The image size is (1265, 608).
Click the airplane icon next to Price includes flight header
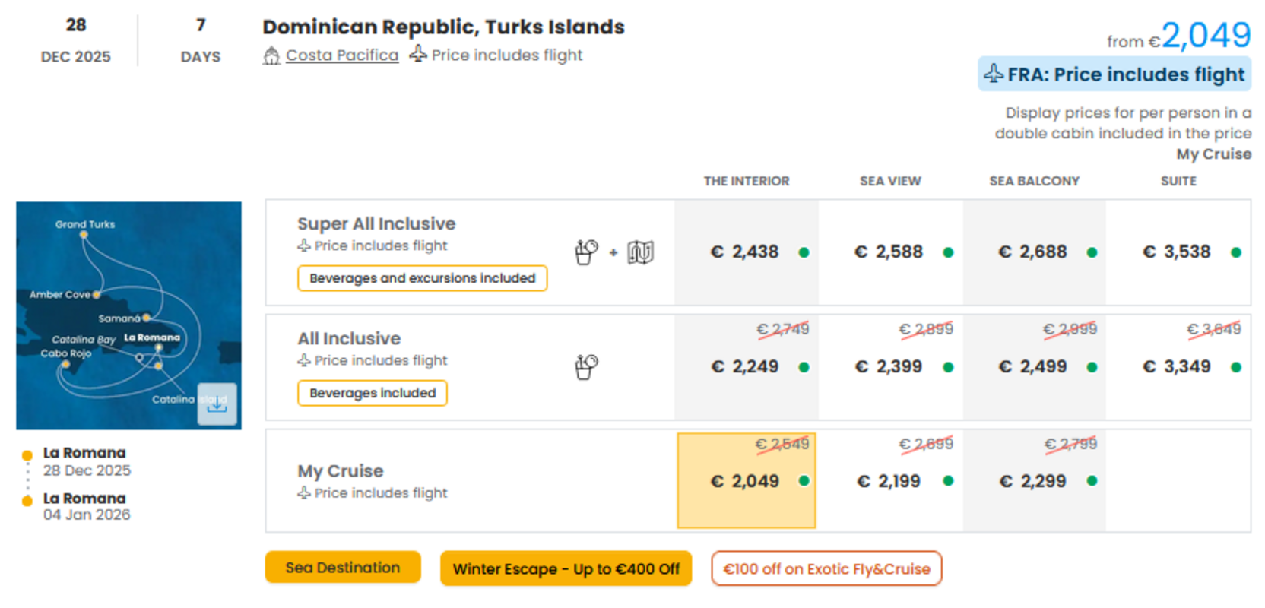(418, 54)
